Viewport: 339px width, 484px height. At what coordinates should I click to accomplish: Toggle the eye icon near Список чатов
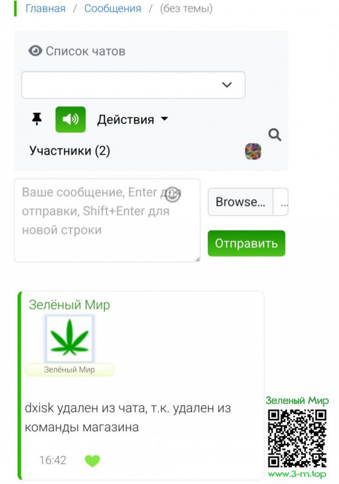tap(36, 51)
